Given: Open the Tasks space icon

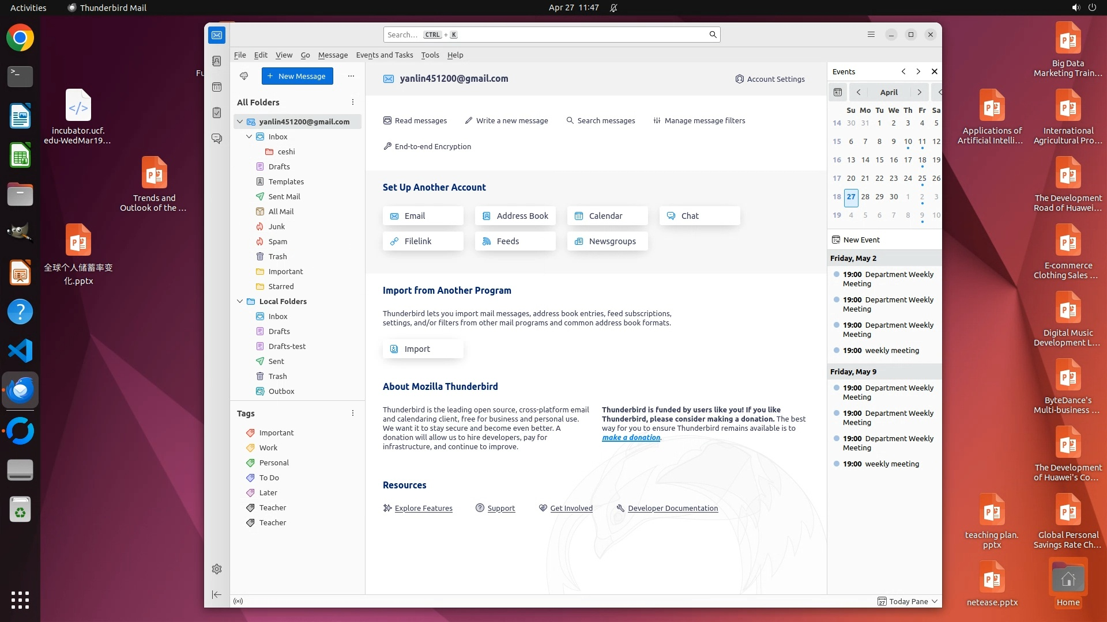Looking at the screenshot, I should tap(217, 113).
